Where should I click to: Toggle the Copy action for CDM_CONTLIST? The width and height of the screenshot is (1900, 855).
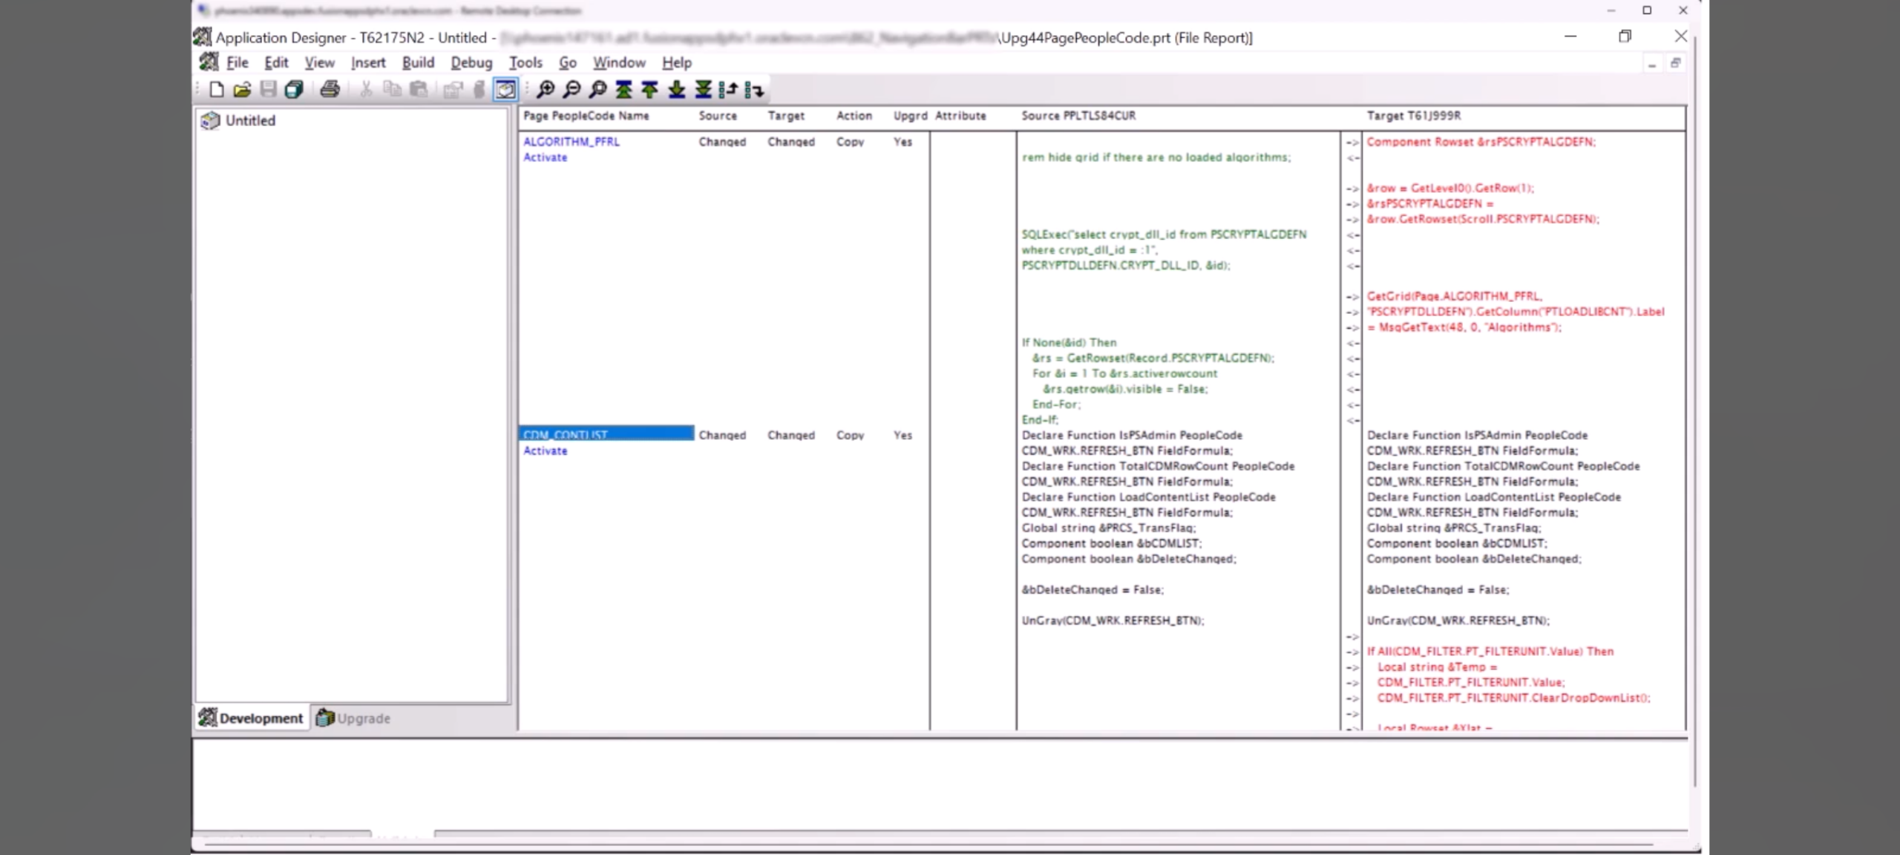tap(849, 435)
